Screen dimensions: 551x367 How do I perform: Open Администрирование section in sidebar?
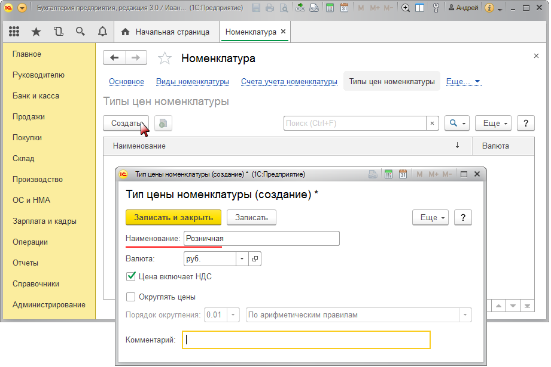click(x=49, y=304)
